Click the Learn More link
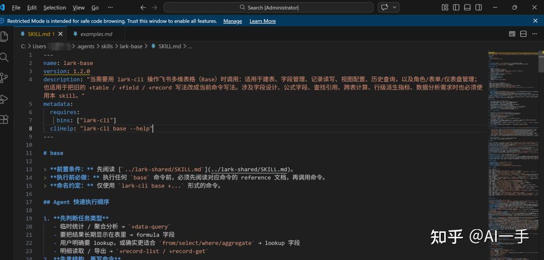Screen dimensions: 544x260 point(262,21)
